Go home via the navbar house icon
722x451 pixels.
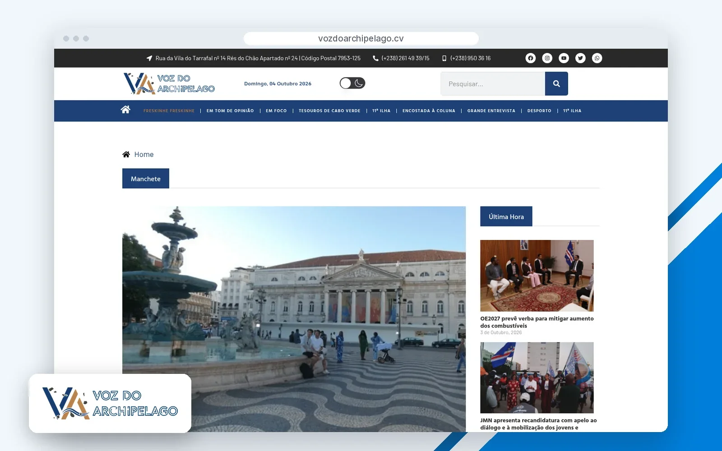pyautogui.click(x=125, y=110)
